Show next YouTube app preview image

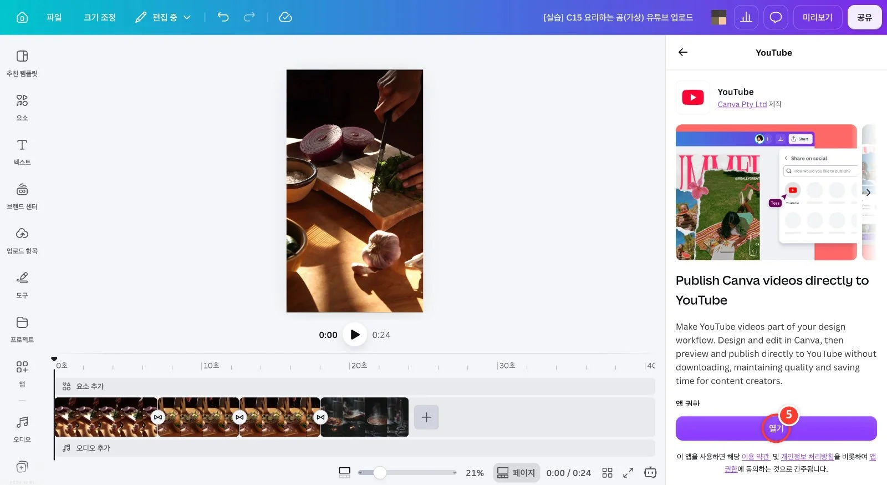(868, 193)
